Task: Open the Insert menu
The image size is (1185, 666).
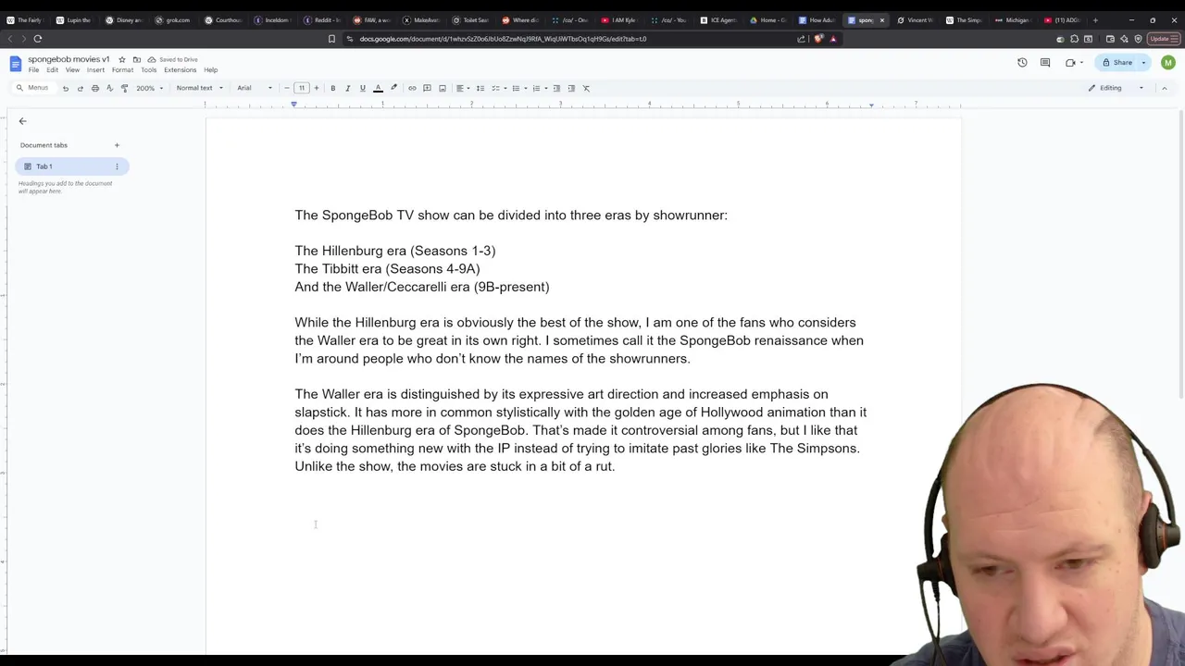Action: click(x=95, y=70)
